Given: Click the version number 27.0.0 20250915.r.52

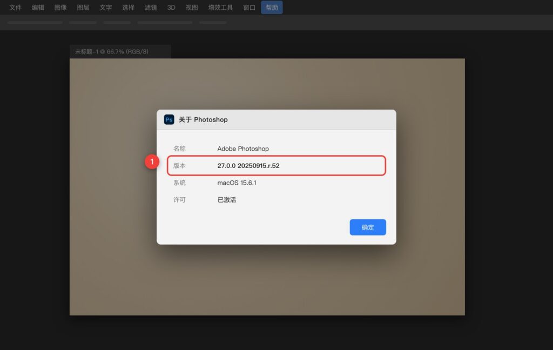Looking at the screenshot, I should pyautogui.click(x=248, y=166).
